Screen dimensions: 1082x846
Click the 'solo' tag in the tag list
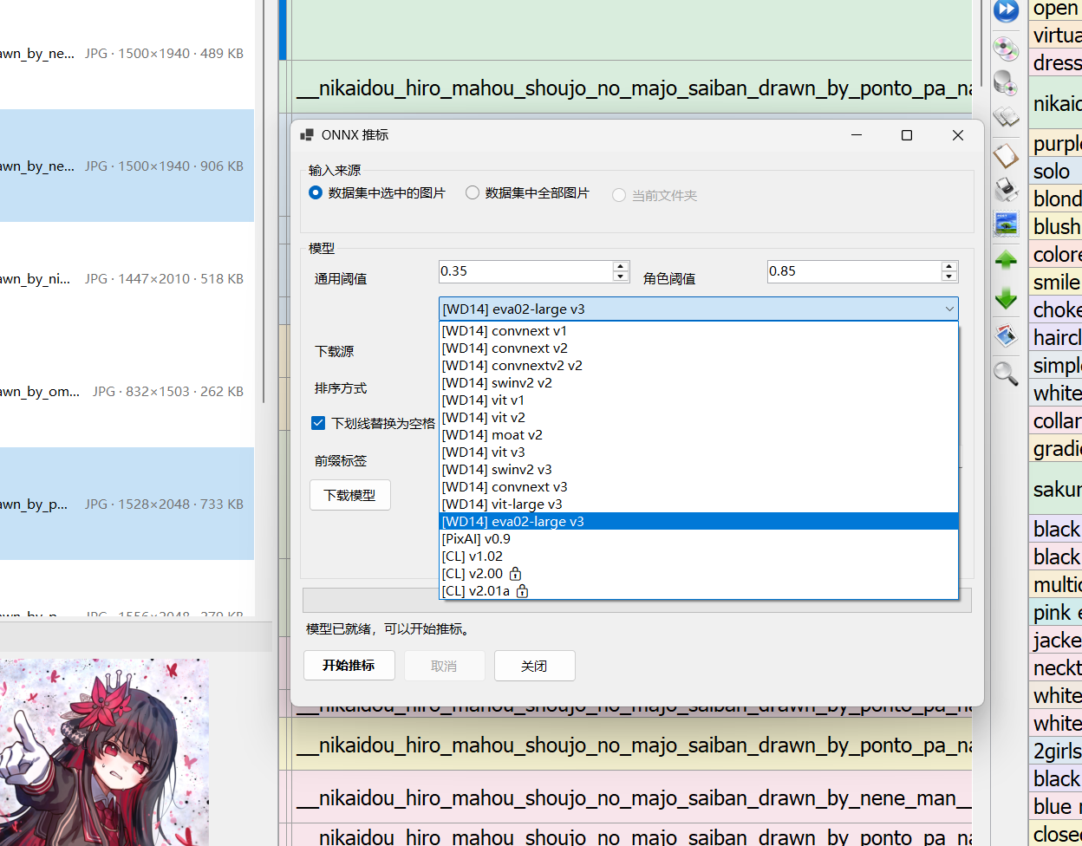[x=1055, y=171]
